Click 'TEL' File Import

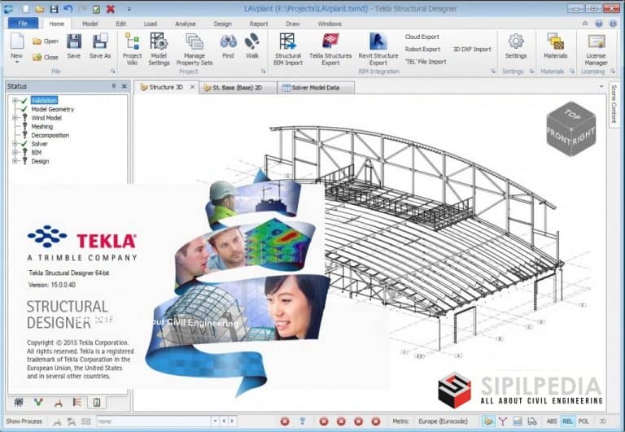tap(426, 62)
